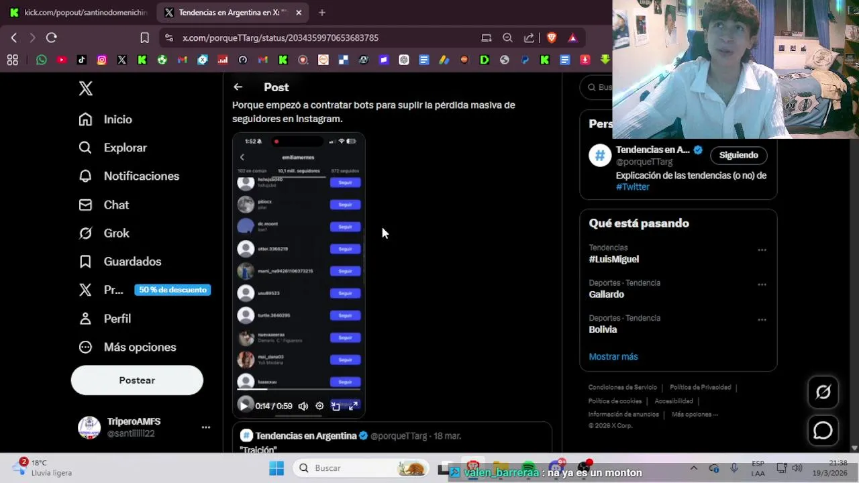Open a new browser tab
859x483 pixels.
pos(322,13)
